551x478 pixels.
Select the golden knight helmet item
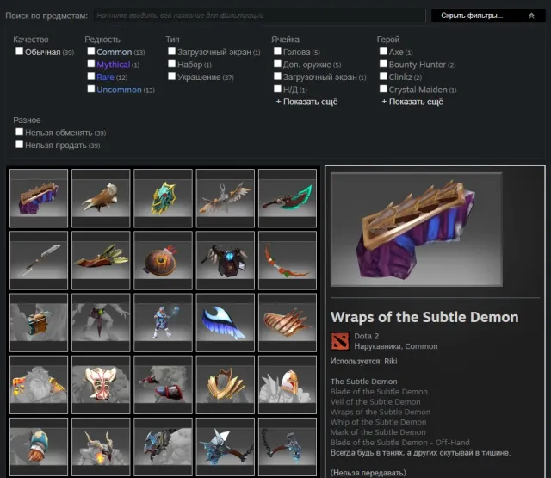(287, 385)
